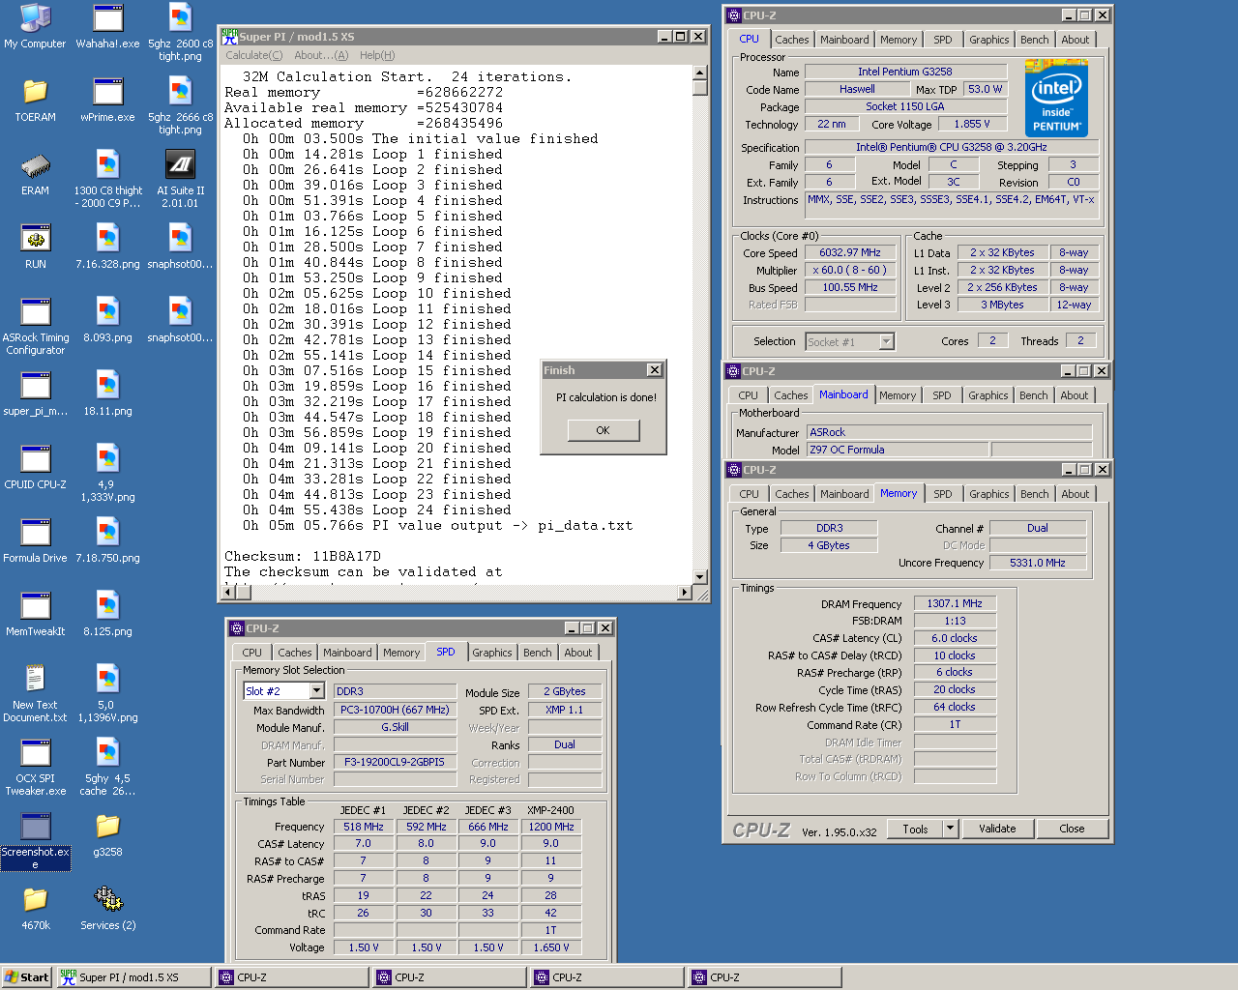Click OK in the Finish dialog
Screen dimensions: 1238x990
pyautogui.click(x=604, y=430)
